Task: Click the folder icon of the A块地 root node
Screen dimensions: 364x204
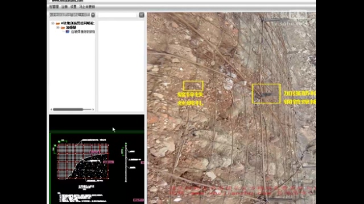Action: [x=58, y=23]
